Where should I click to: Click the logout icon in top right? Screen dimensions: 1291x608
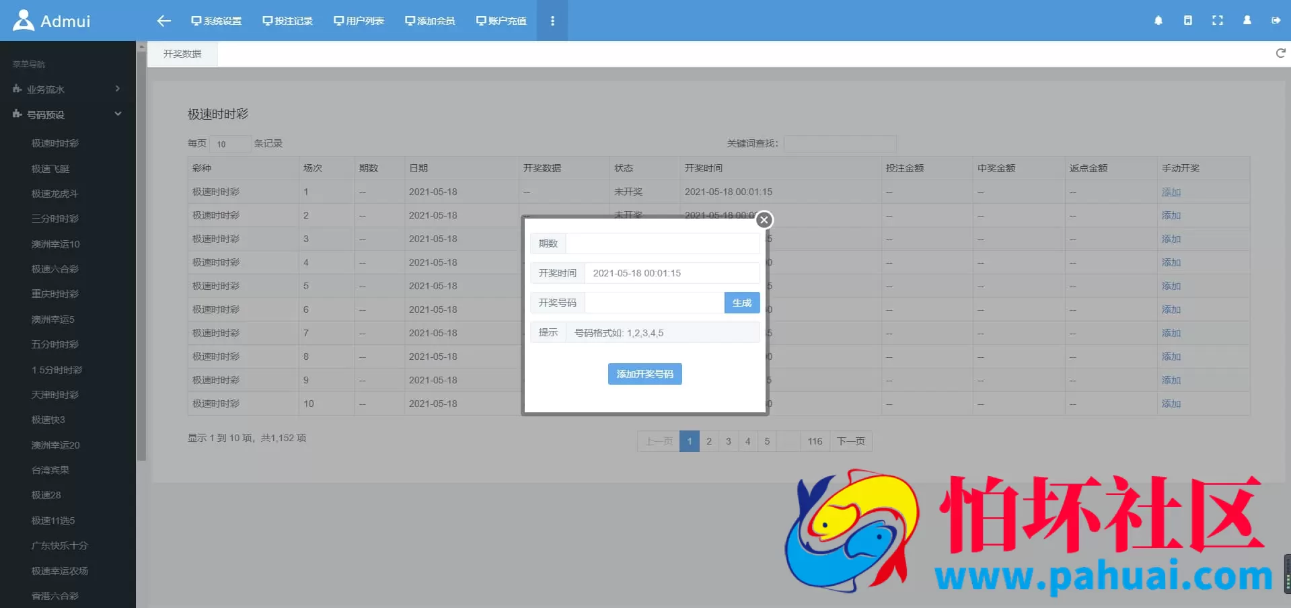[1276, 21]
